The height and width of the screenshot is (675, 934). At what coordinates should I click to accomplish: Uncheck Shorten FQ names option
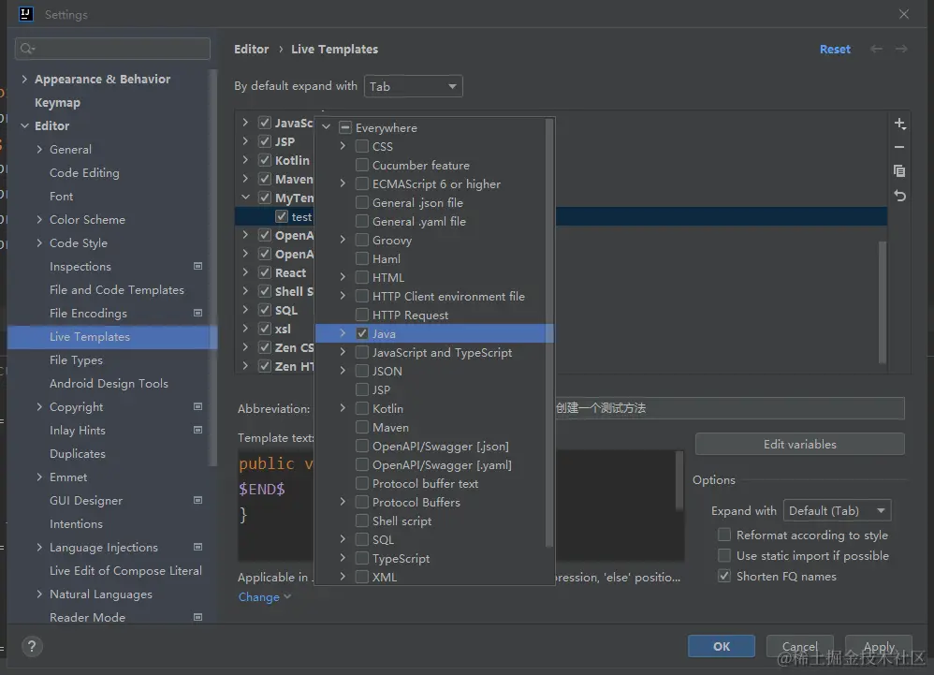724,576
